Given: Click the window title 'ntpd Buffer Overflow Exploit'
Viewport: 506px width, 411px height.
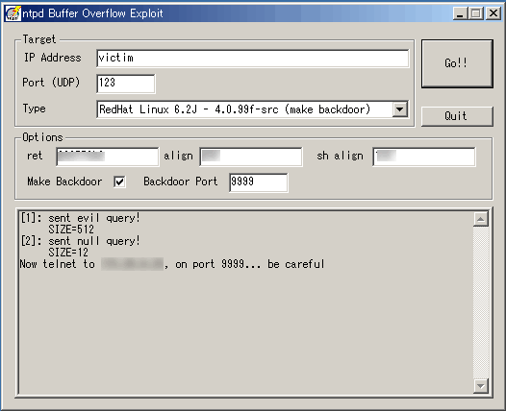Looking at the screenshot, I should [92, 13].
